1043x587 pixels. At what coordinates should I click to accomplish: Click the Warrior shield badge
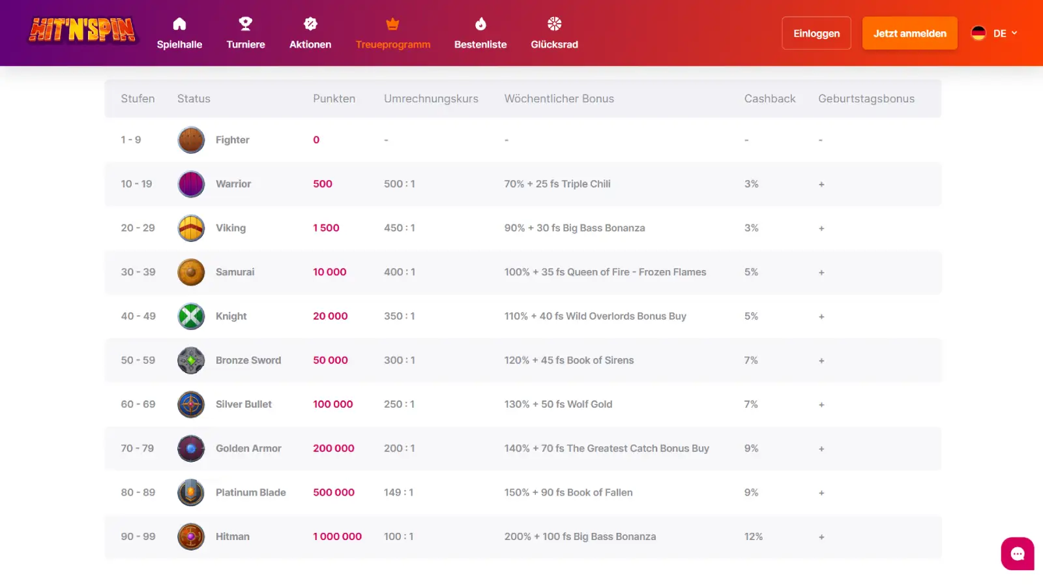click(x=191, y=184)
